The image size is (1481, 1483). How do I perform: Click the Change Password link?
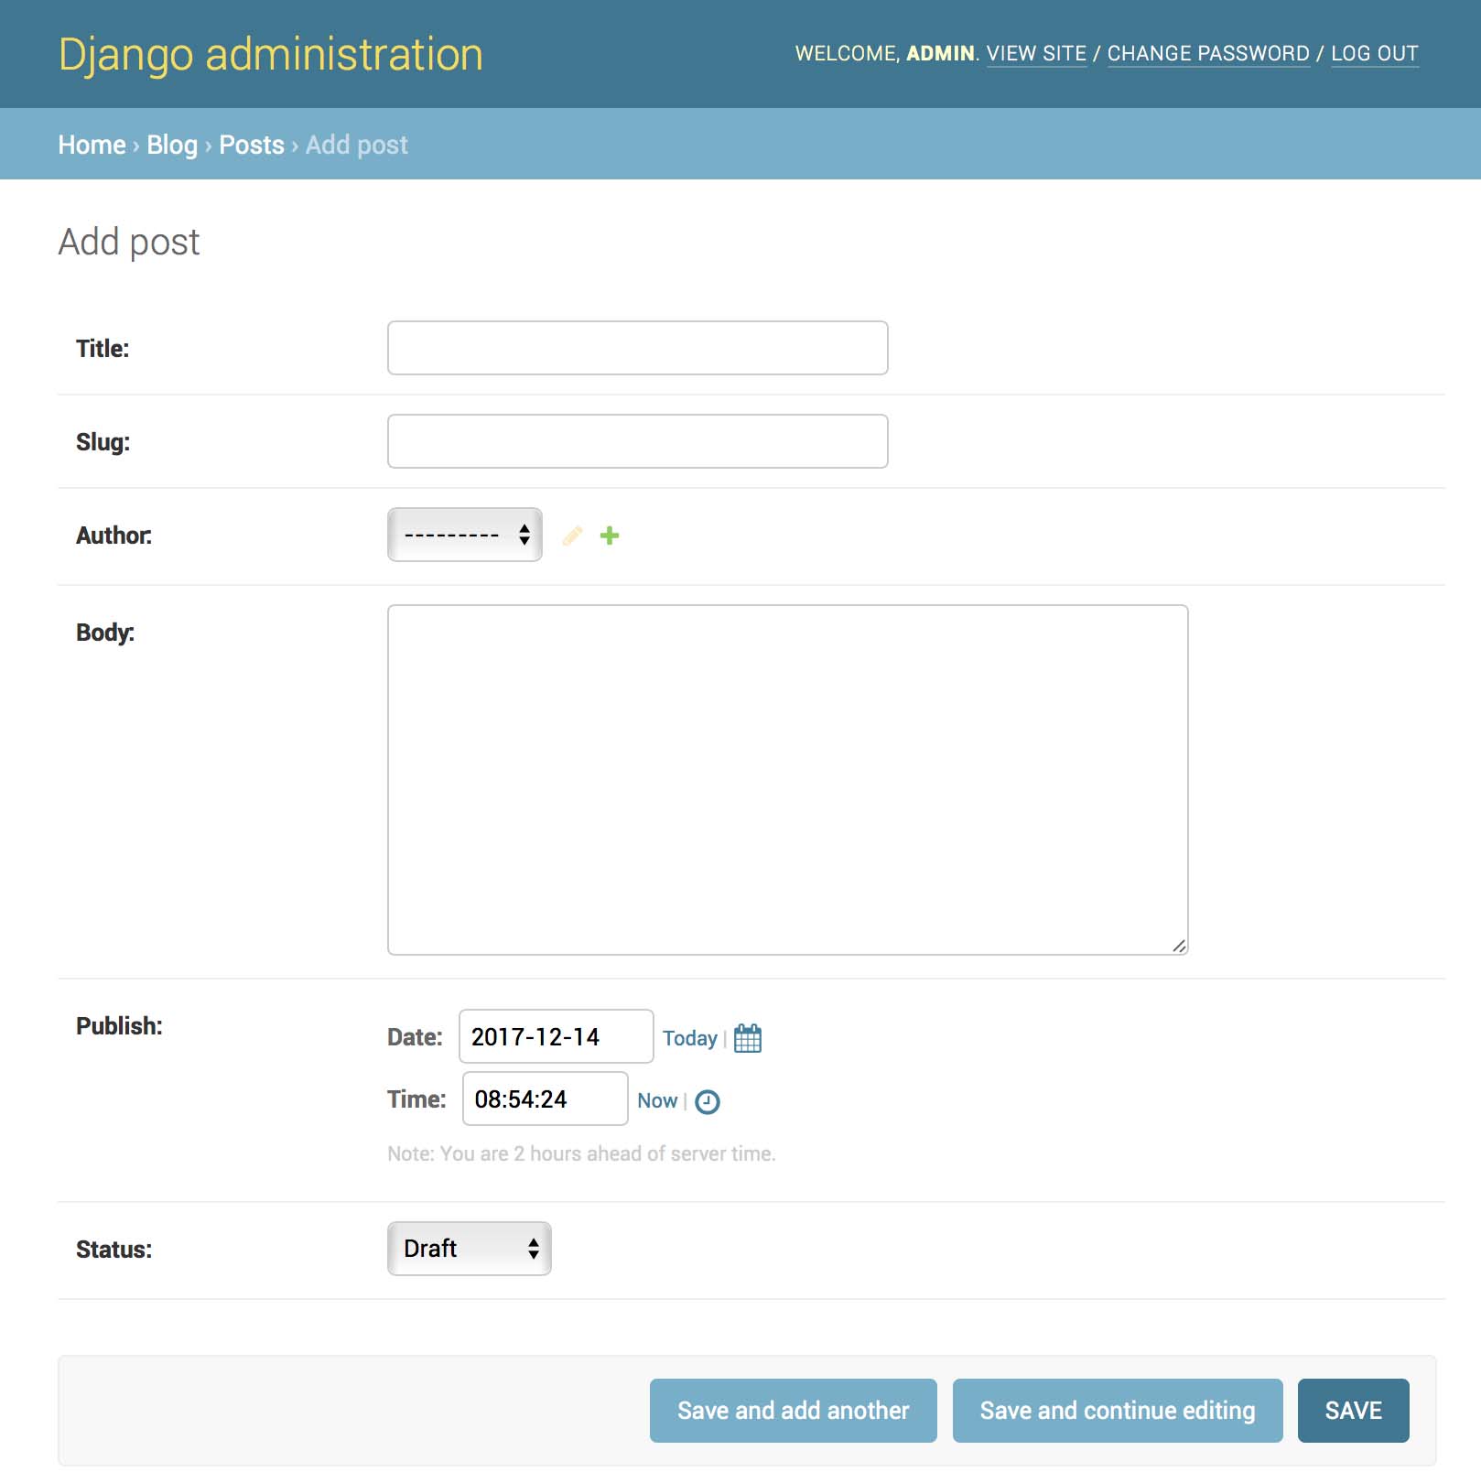[1208, 53]
